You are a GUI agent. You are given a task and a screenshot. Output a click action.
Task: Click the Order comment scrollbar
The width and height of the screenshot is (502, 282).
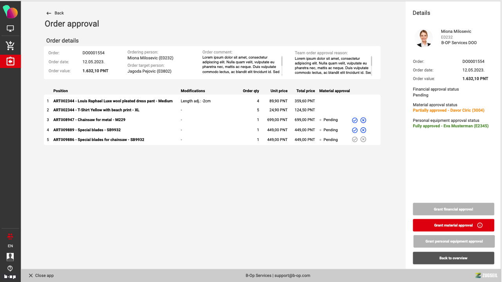pos(282,62)
